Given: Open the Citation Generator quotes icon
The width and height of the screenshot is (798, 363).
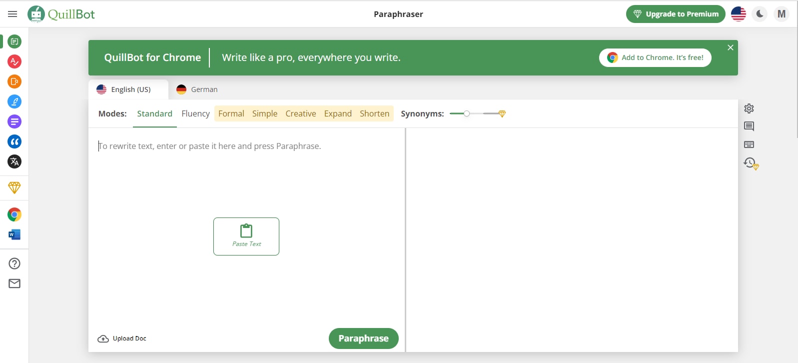Looking at the screenshot, I should point(14,141).
